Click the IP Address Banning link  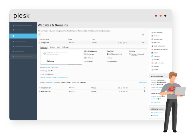156,96
